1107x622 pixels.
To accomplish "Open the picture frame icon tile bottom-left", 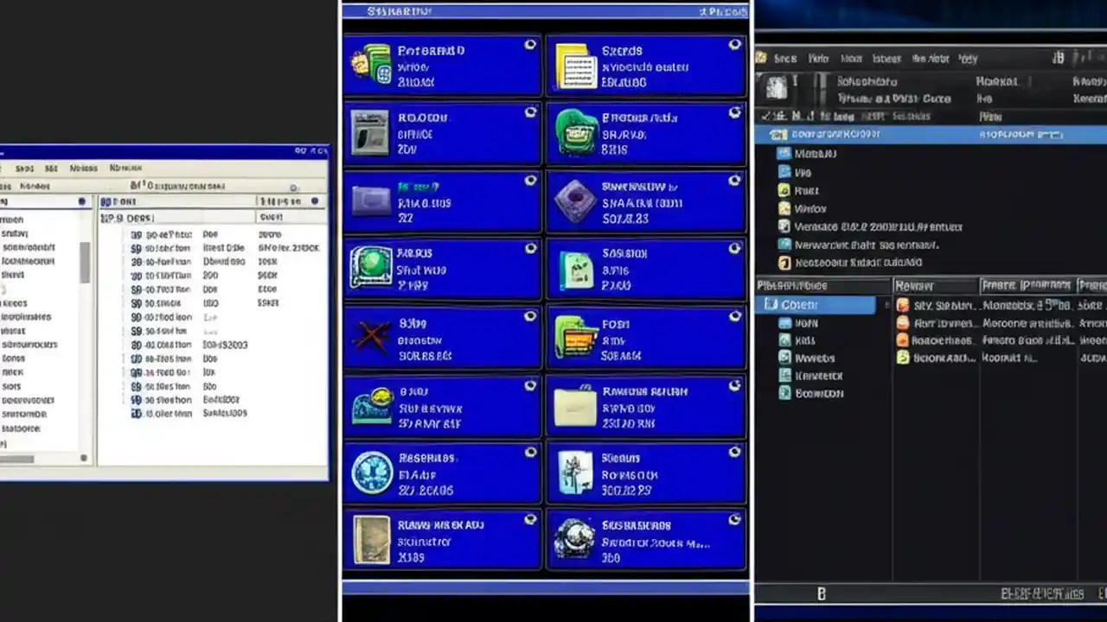I will (372, 540).
